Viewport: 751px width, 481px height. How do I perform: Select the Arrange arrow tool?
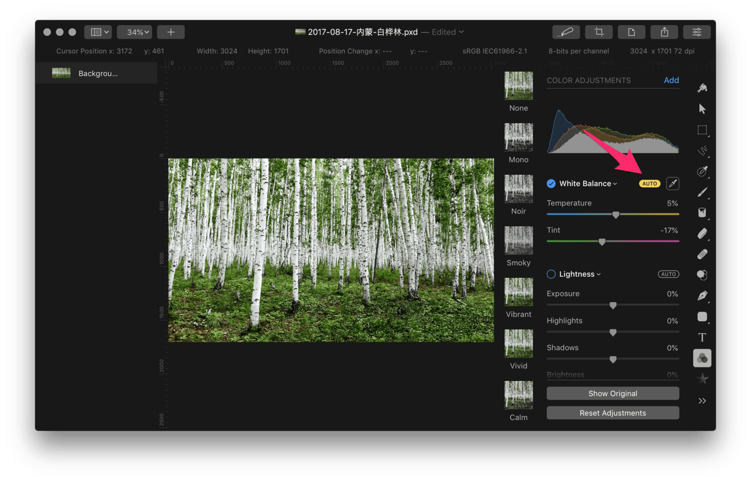tap(702, 109)
